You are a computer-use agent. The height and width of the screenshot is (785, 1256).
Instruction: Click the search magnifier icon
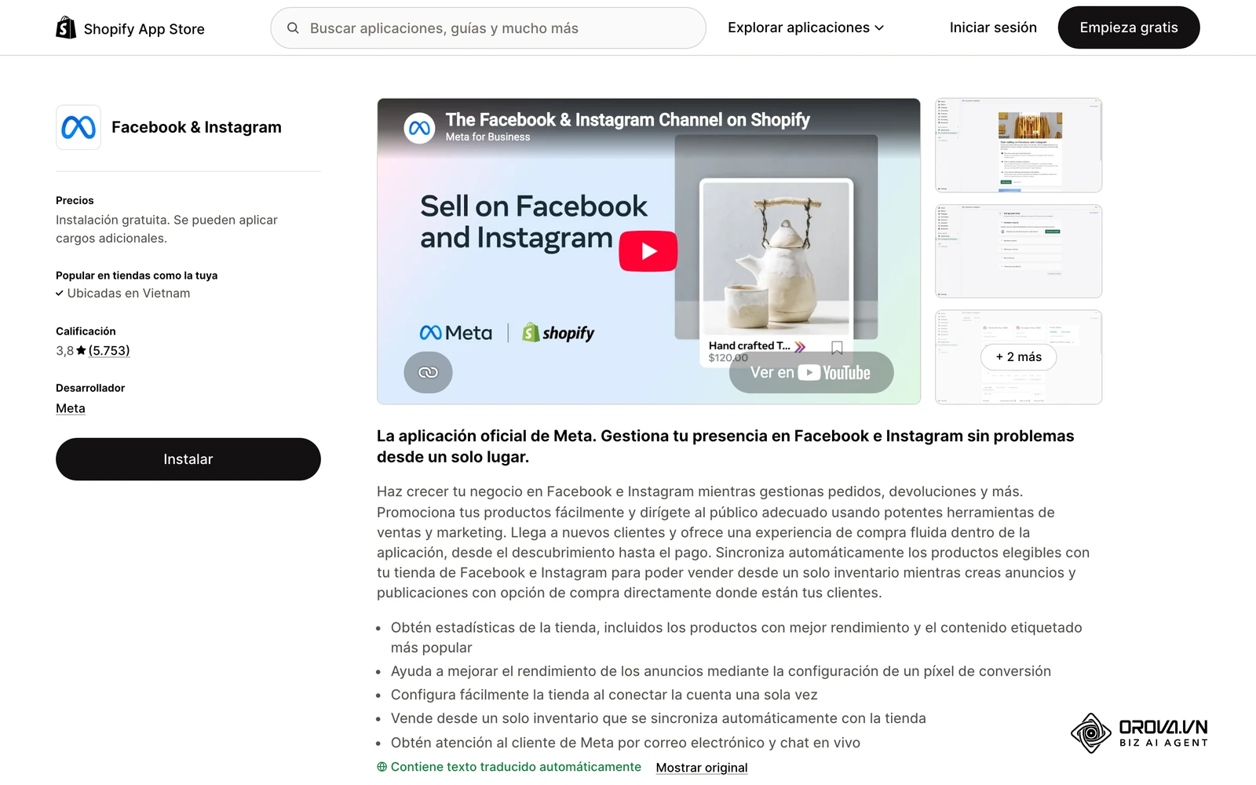coord(293,28)
